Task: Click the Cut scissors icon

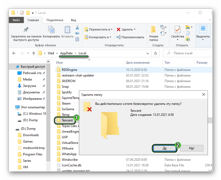Action: tap(77, 28)
